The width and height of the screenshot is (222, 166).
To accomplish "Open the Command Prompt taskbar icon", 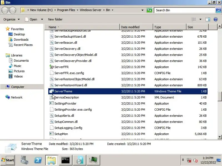I will pyautogui.click(x=65, y=160).
